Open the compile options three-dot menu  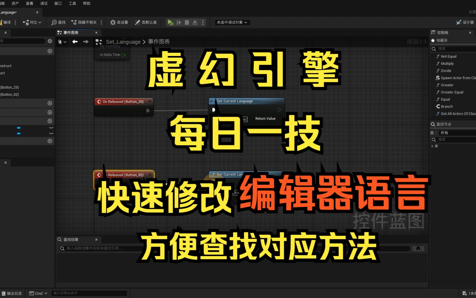tap(15, 22)
